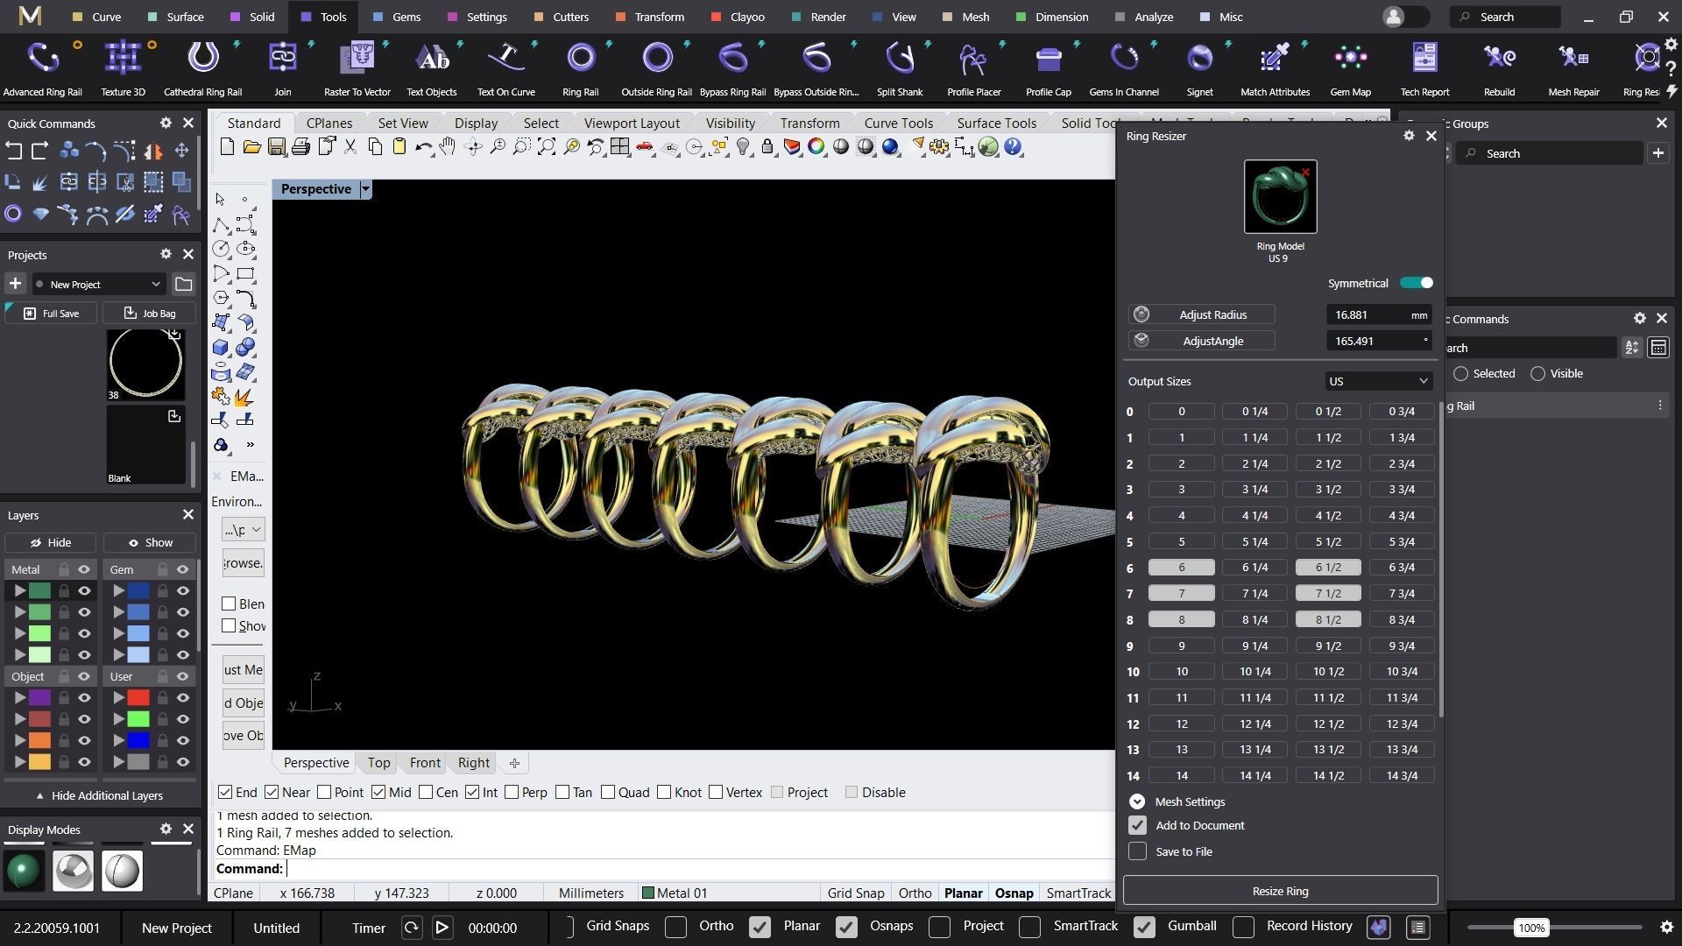Open the US output sizes dropdown

(1378, 381)
